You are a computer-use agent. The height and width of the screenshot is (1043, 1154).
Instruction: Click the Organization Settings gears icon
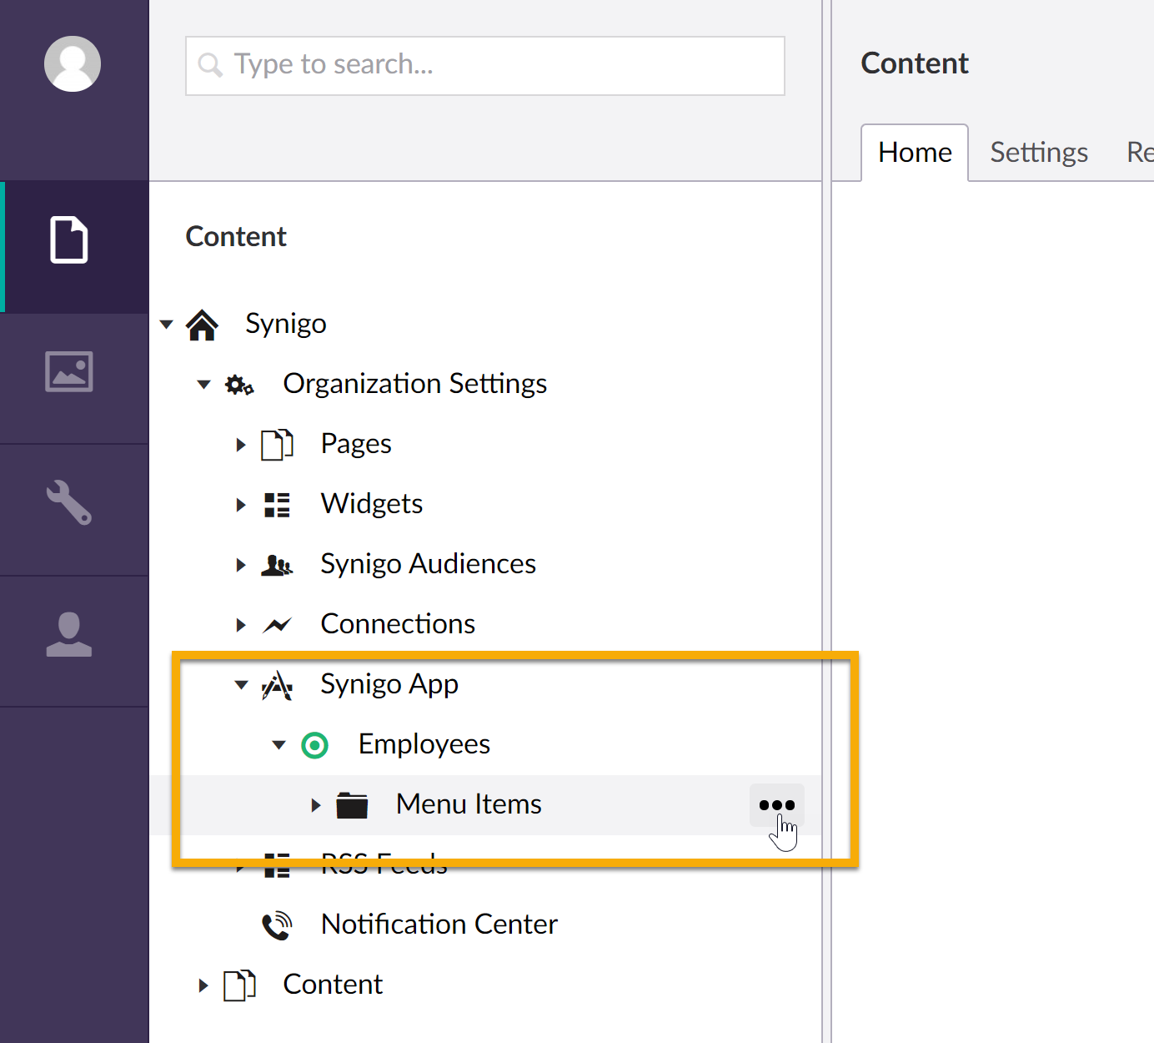(x=239, y=385)
